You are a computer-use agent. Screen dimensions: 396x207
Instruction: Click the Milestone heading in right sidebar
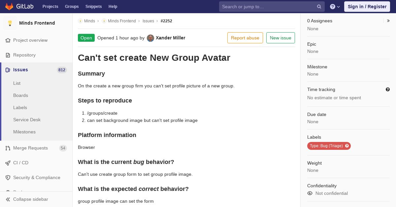[x=317, y=67]
